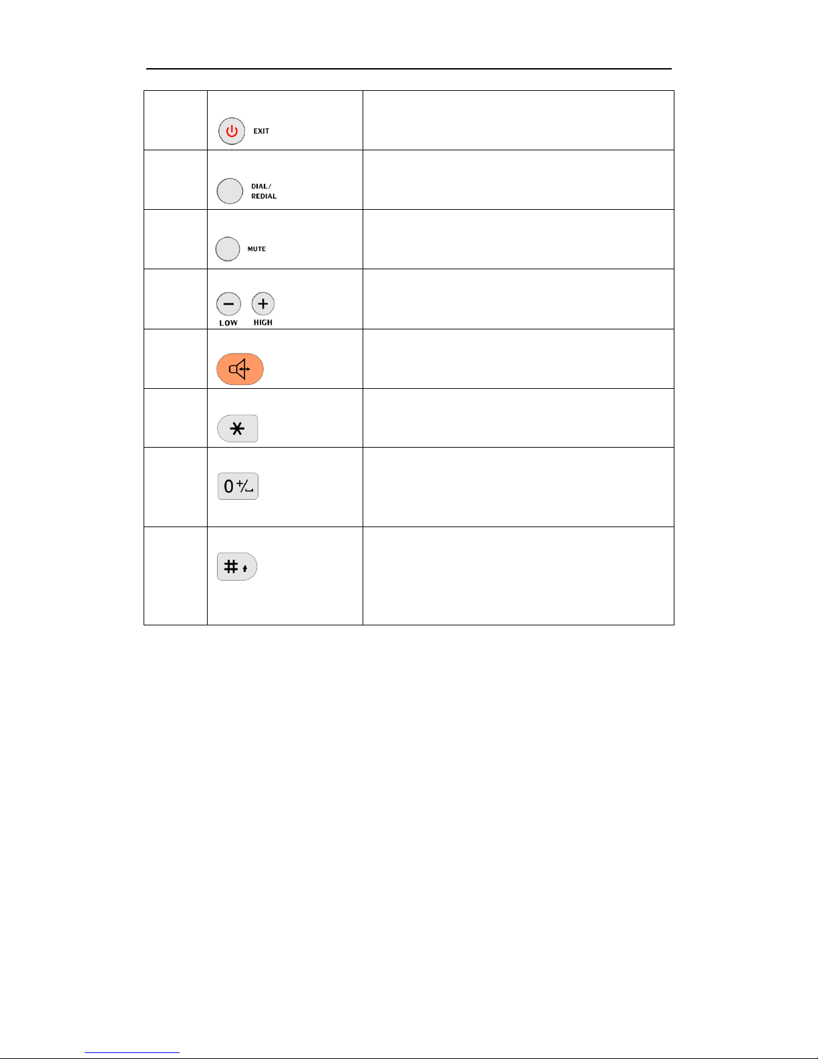Click empty description cell beside hash key
The height and width of the screenshot is (1059, 818).
(518, 576)
